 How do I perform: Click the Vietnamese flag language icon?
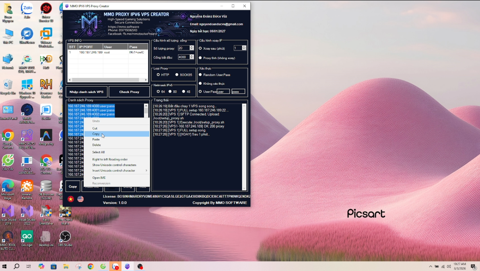pyautogui.click(x=71, y=199)
